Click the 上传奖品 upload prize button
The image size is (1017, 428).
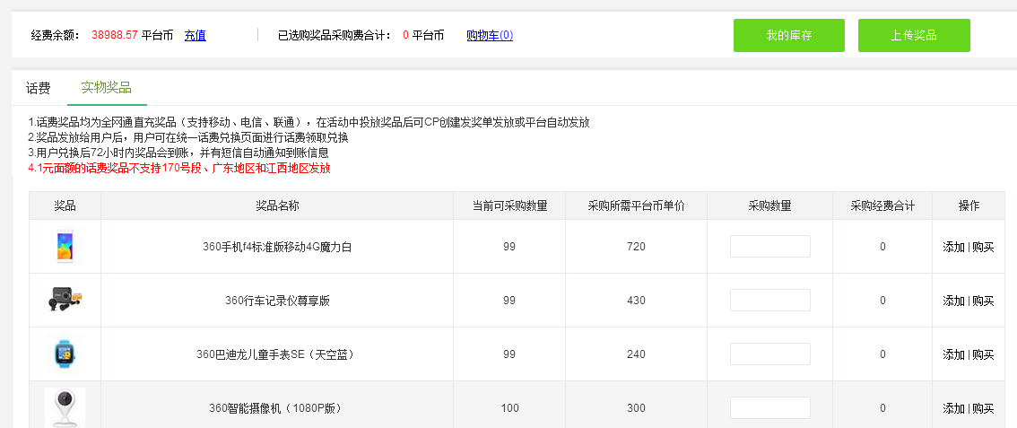tap(914, 35)
